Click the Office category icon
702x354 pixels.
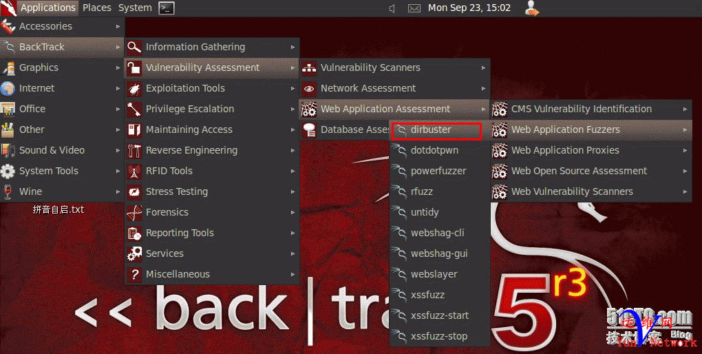tap(8, 109)
